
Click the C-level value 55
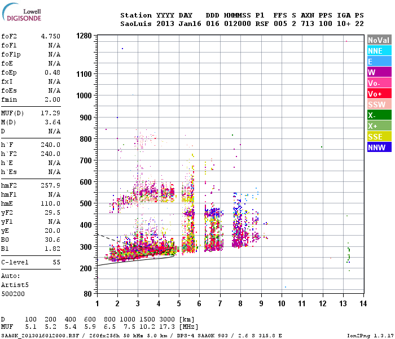pos(56,262)
